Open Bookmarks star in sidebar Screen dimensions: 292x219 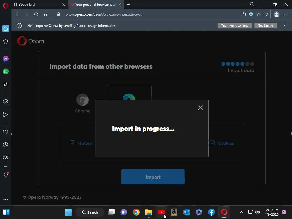click(x=6, y=41)
